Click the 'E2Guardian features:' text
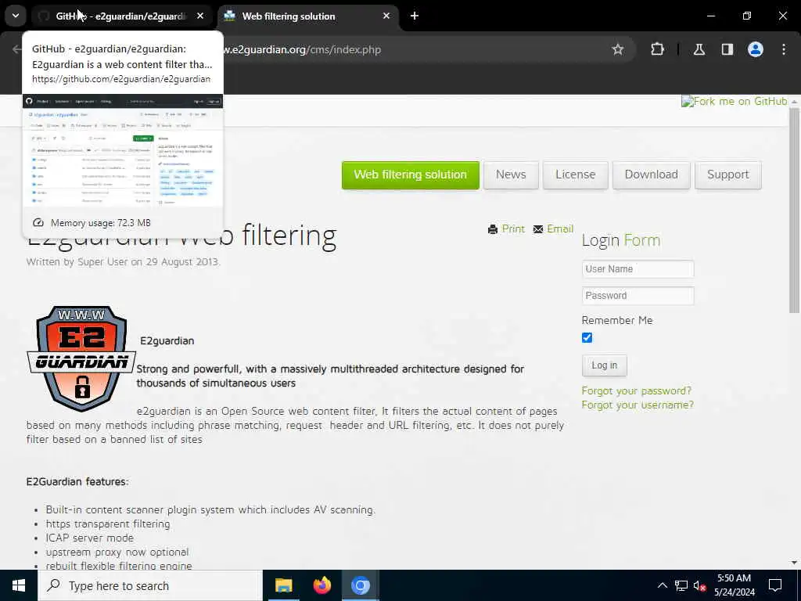 [x=77, y=482]
